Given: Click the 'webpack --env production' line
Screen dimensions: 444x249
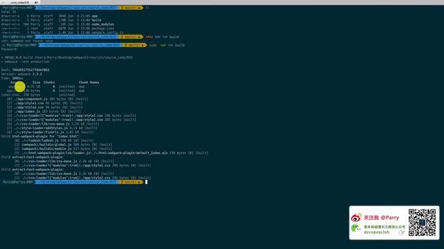Looking at the screenshot, I should pos(25,62).
